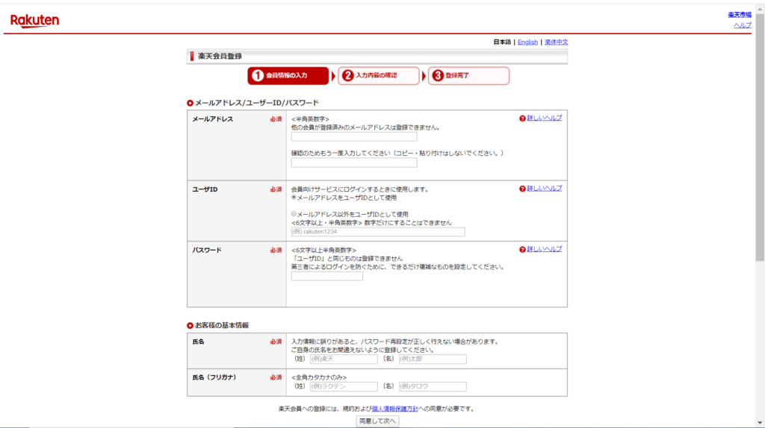765x428 pixels.
Task: Click the password input field
Action: 326,276
